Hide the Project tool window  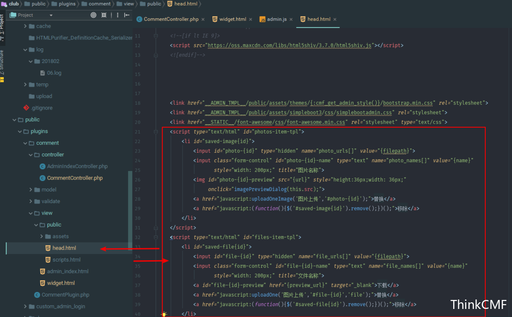[x=127, y=15]
